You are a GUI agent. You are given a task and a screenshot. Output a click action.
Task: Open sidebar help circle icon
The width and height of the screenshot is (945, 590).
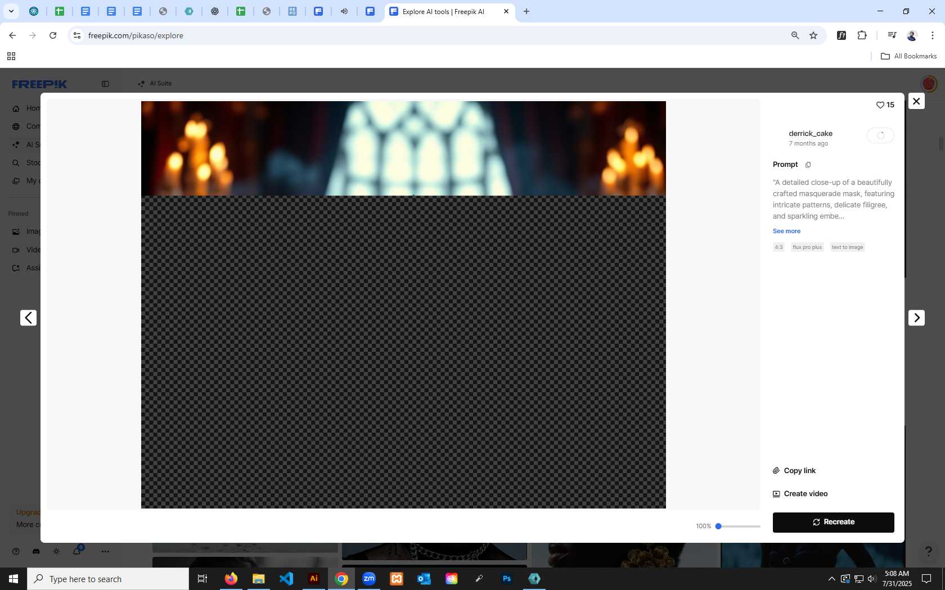point(16,551)
